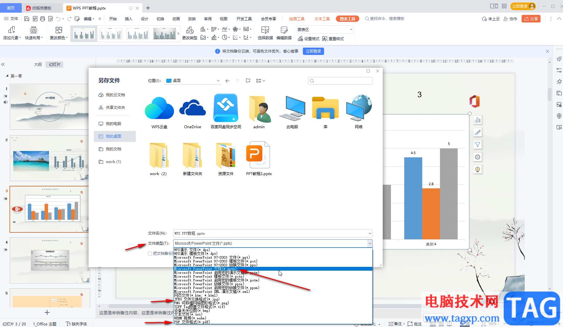Open the 设计 ribbon tab
This screenshot has height=327, width=563.
pyautogui.click(x=145, y=19)
